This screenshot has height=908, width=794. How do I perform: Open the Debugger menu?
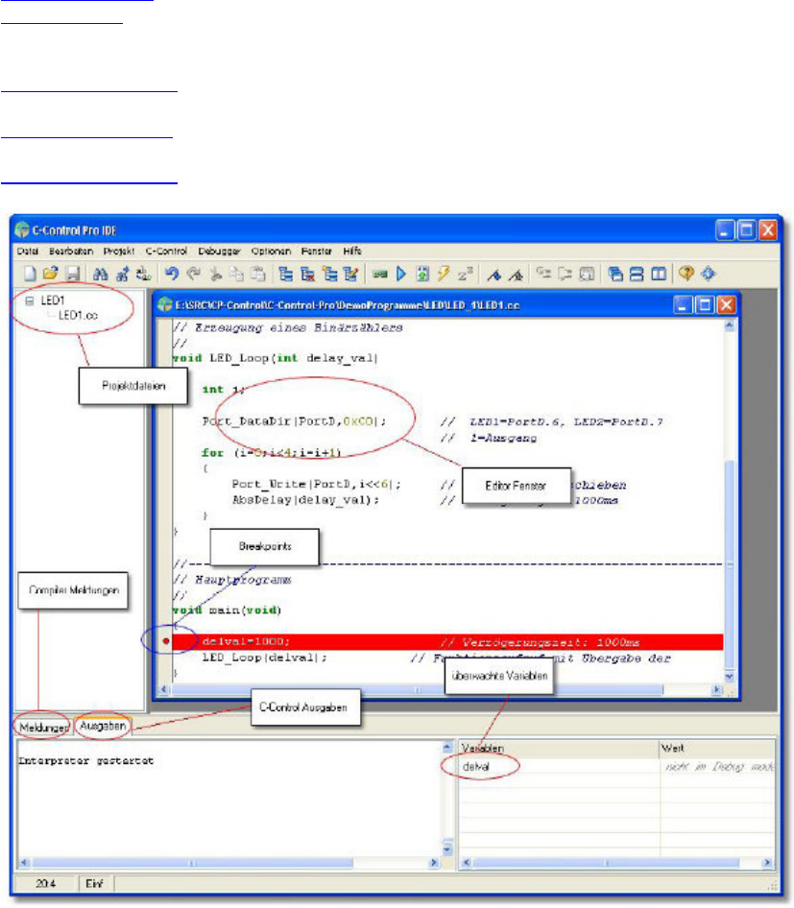tap(219, 251)
